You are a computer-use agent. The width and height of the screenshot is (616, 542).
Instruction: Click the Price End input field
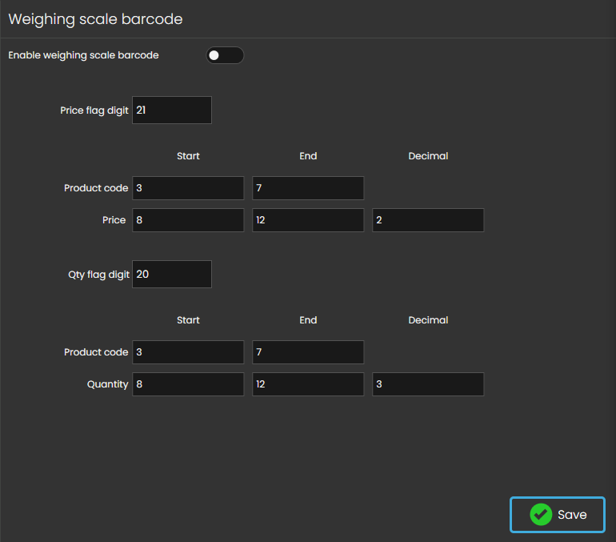click(x=308, y=220)
